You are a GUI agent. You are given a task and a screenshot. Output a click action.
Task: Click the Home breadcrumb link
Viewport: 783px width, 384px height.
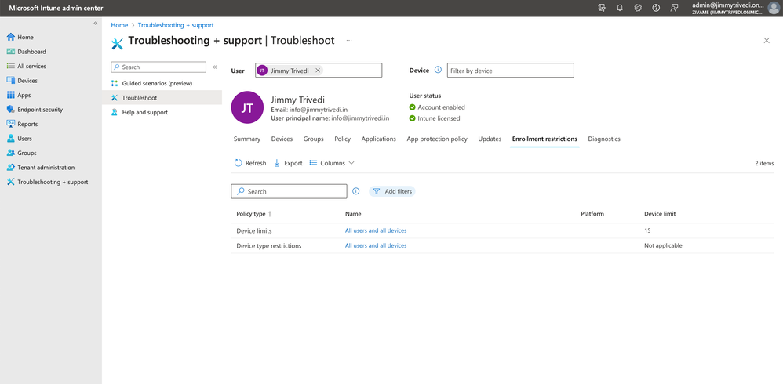(x=119, y=25)
